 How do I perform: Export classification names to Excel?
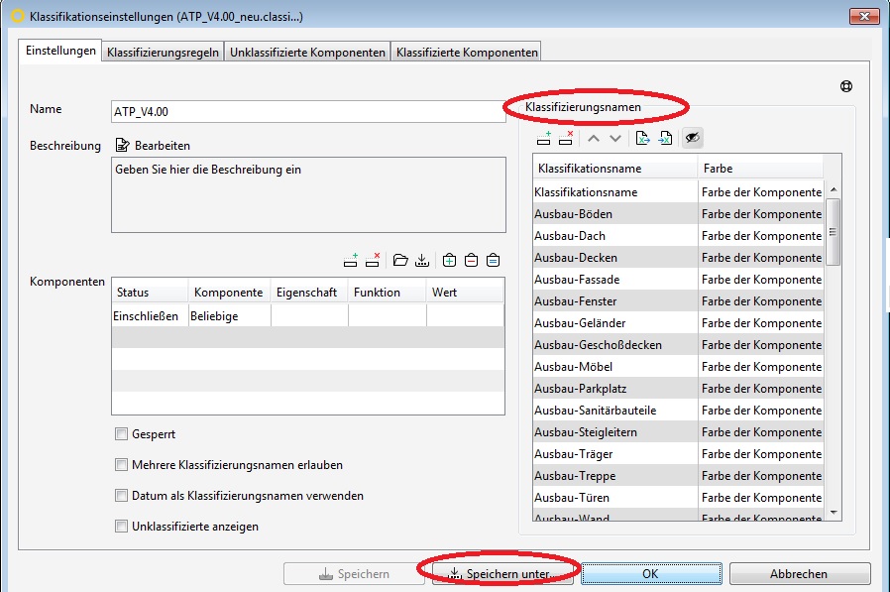642,139
